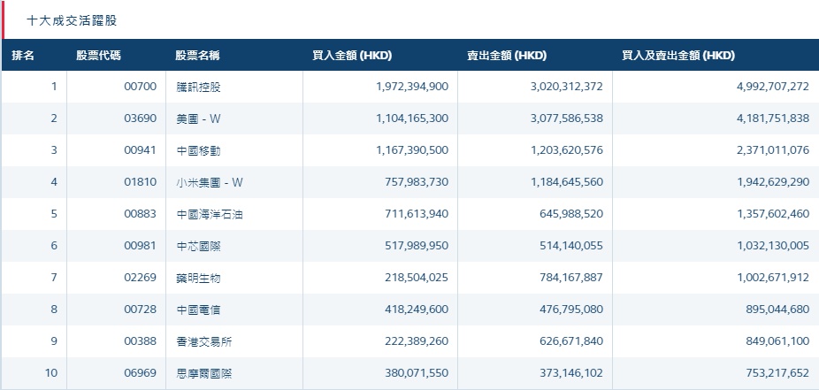819x390 pixels.
Task: Select stock name 騰訊控股
Action: tap(198, 87)
